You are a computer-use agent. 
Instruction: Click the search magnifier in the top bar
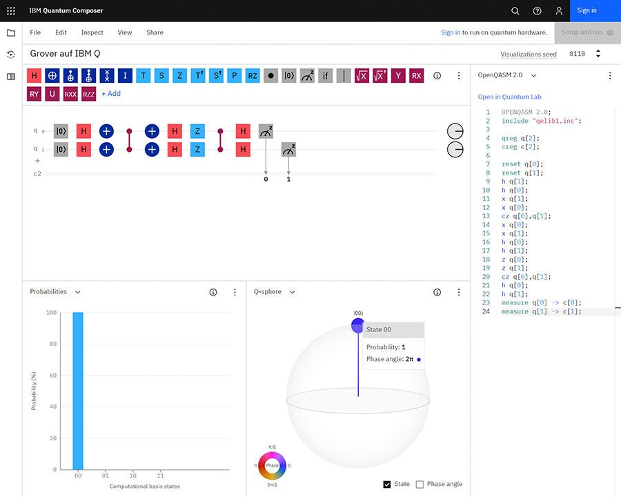515,11
